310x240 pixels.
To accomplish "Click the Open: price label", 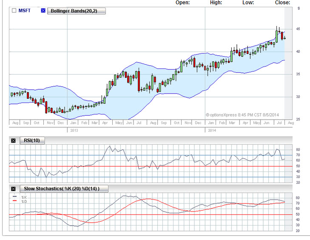I will click(x=183, y=3).
